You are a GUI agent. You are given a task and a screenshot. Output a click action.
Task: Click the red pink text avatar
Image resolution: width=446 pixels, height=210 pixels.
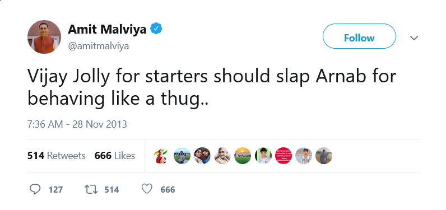coord(284,156)
